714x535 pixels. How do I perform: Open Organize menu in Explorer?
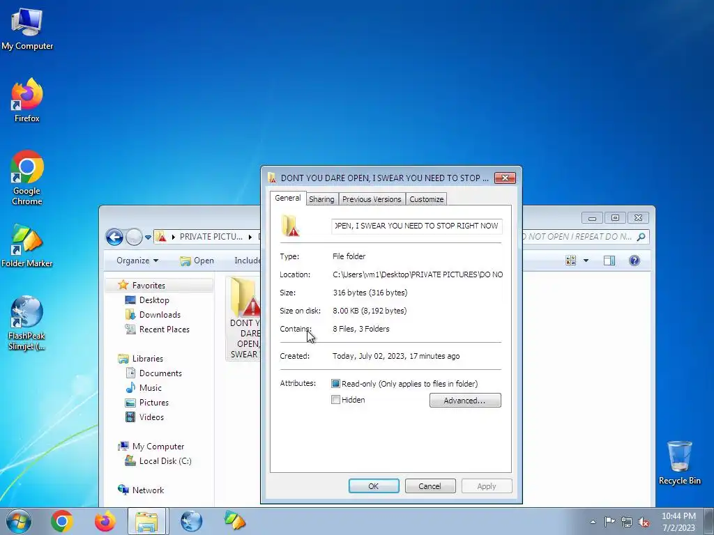click(137, 261)
